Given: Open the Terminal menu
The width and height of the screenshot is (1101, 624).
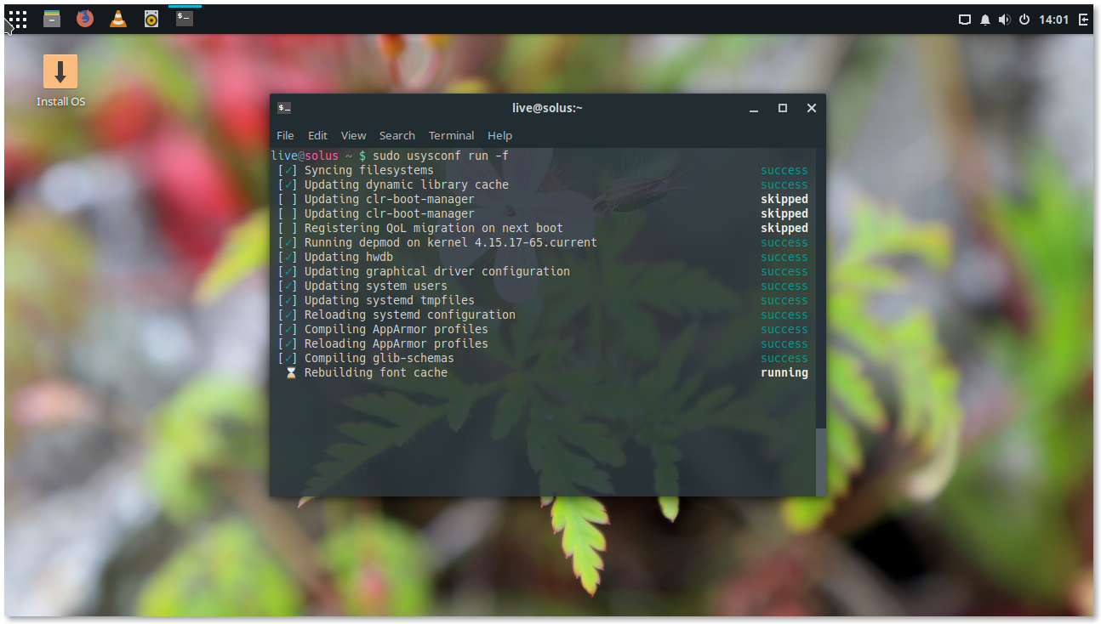Looking at the screenshot, I should (x=451, y=135).
